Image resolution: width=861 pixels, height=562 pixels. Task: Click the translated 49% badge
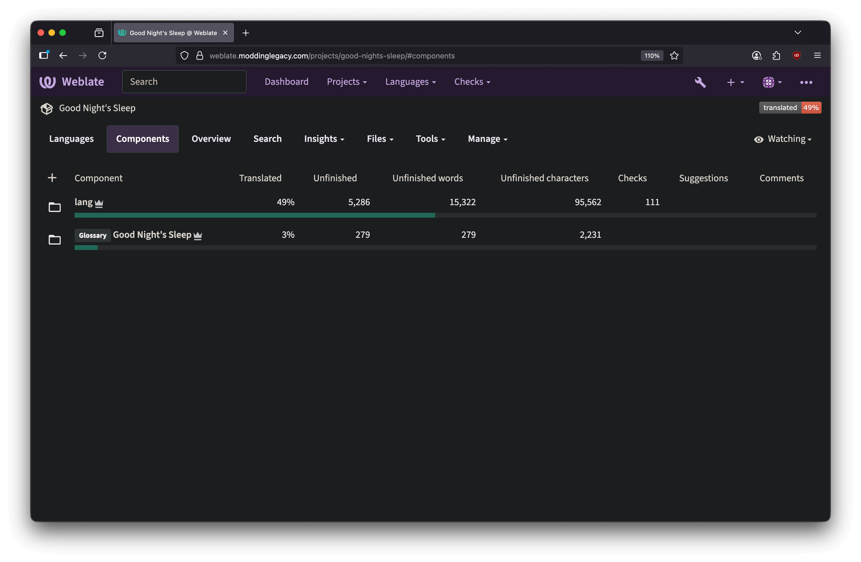(x=790, y=107)
